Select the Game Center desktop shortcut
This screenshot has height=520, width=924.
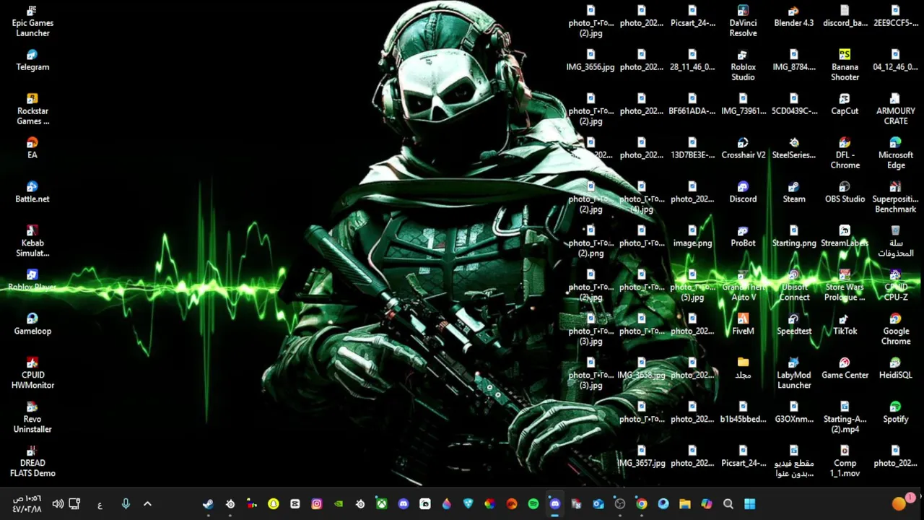(x=845, y=369)
